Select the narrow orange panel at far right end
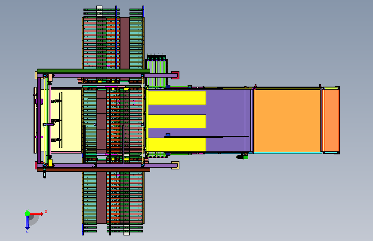 [x=331, y=121]
